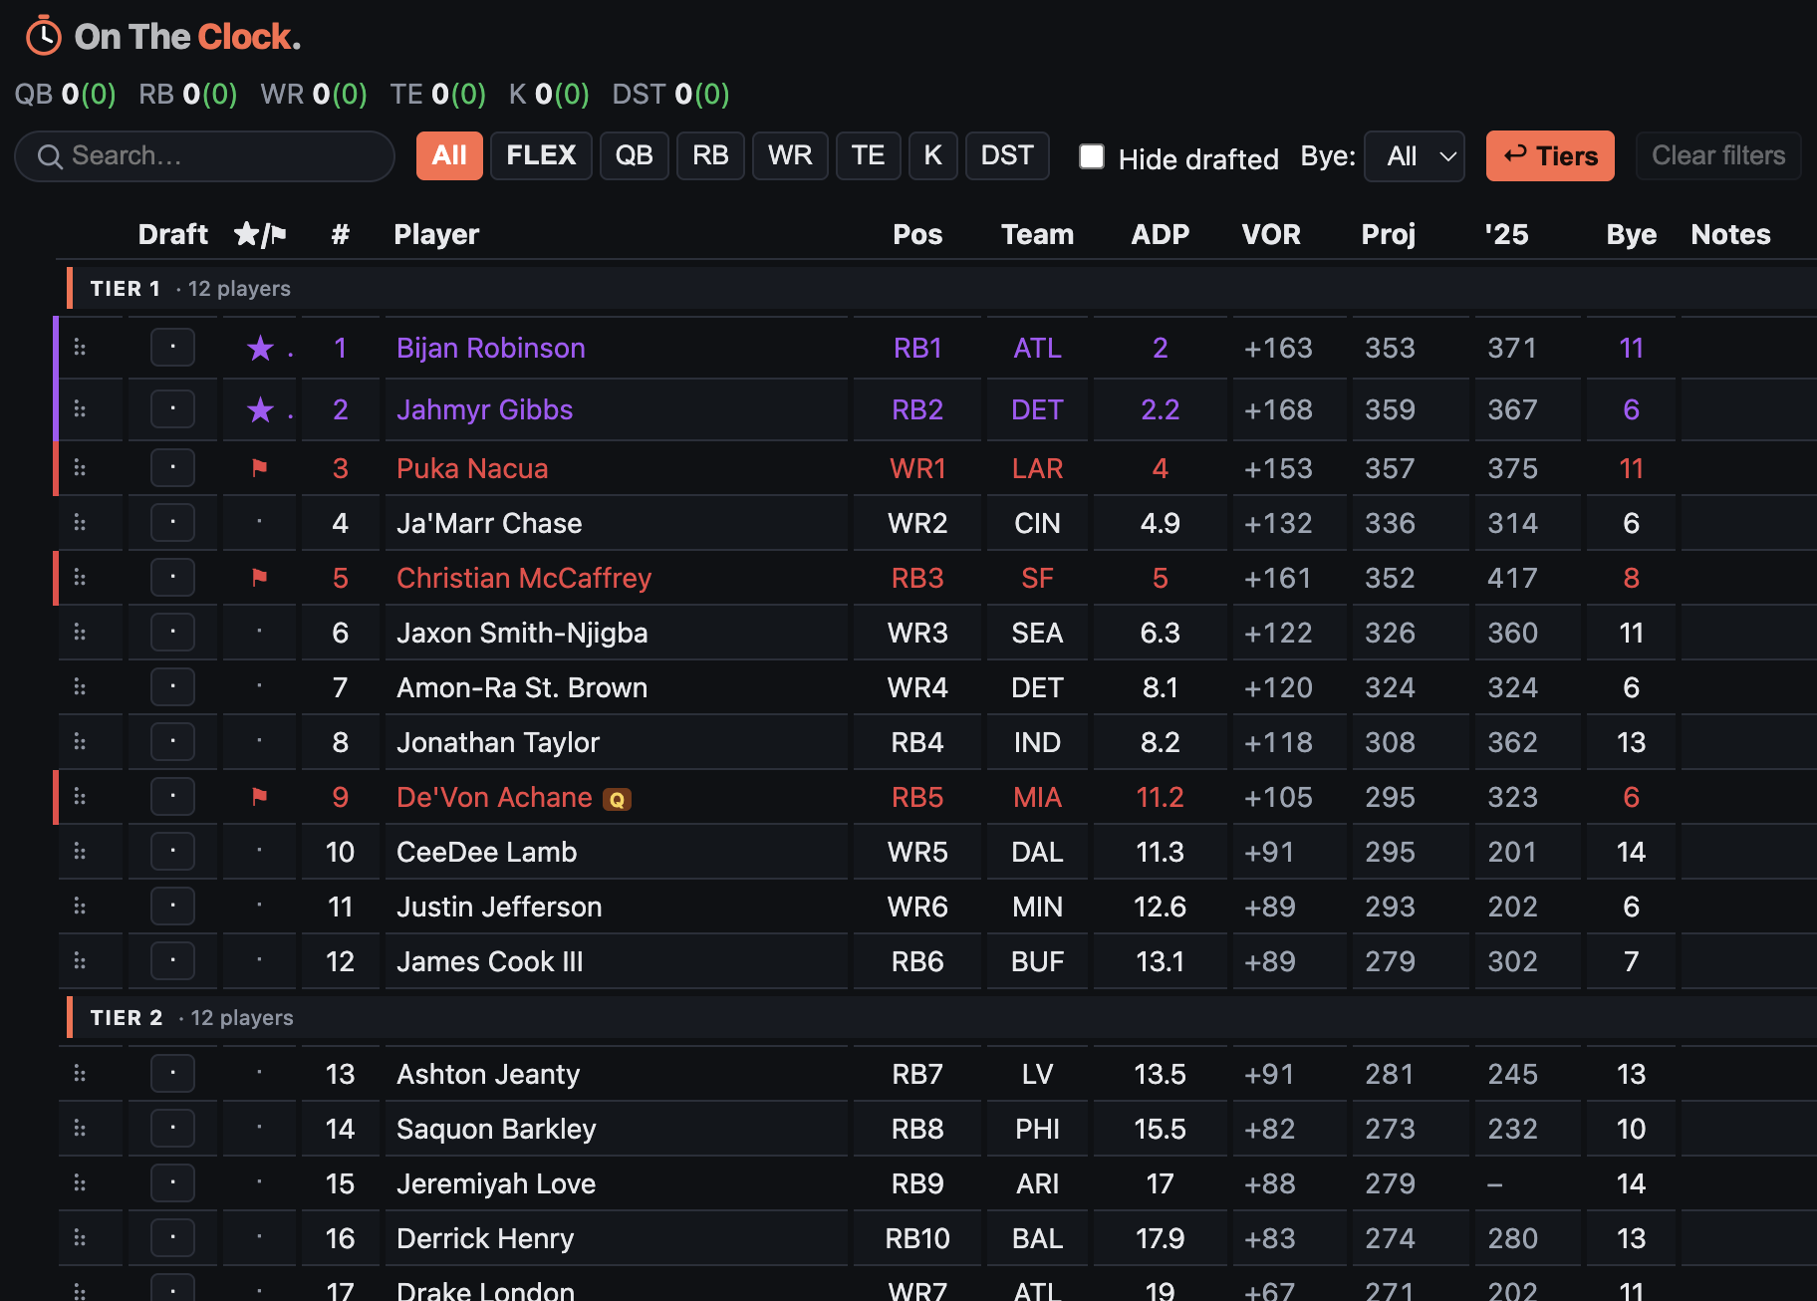Select the FLEX position filter tab
Image resolution: width=1817 pixels, height=1301 pixels.
click(x=541, y=156)
